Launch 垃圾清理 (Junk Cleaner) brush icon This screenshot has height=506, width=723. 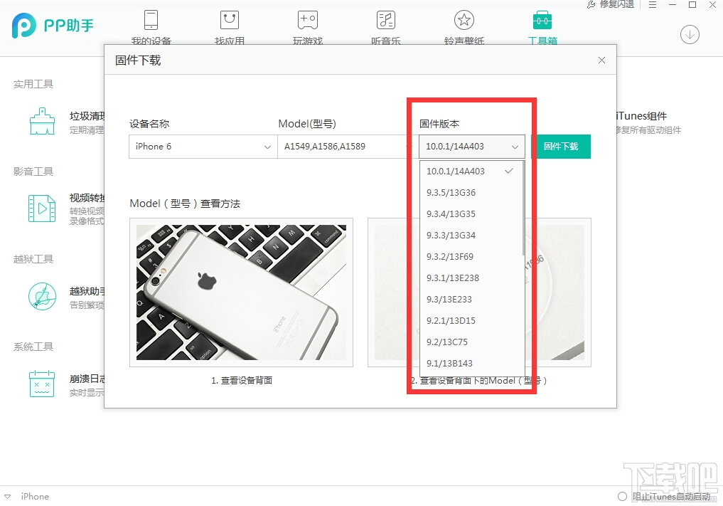tap(41, 121)
